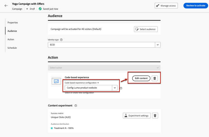
Task: Navigate to the Action section
Action: (11, 40)
